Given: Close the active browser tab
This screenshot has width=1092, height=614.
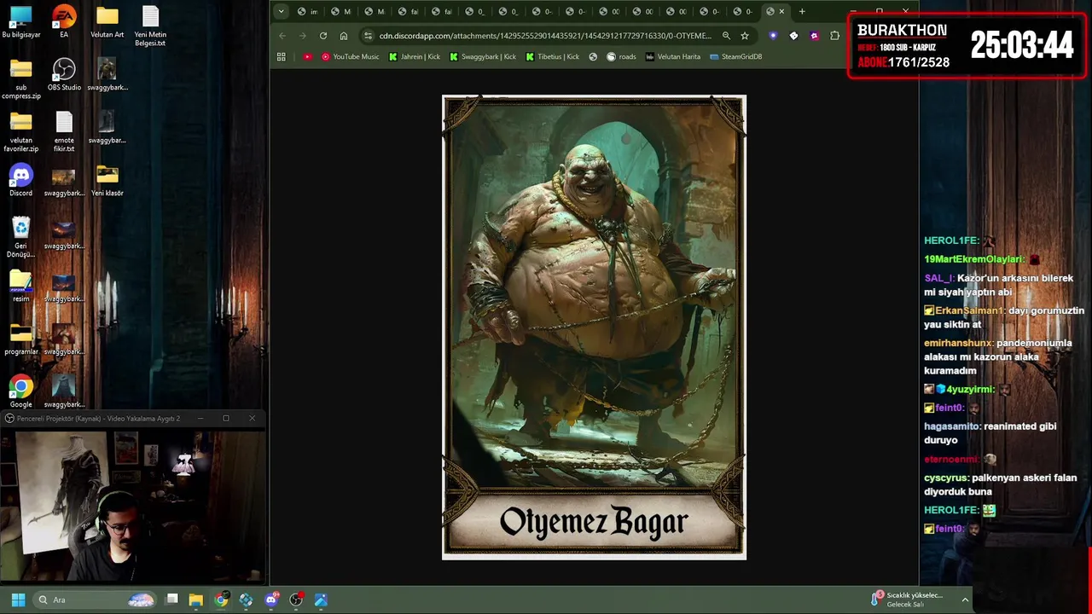Looking at the screenshot, I should pyautogui.click(x=781, y=11).
